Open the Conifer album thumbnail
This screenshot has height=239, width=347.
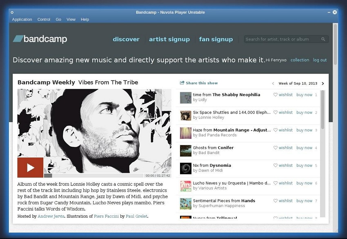tap(186, 151)
